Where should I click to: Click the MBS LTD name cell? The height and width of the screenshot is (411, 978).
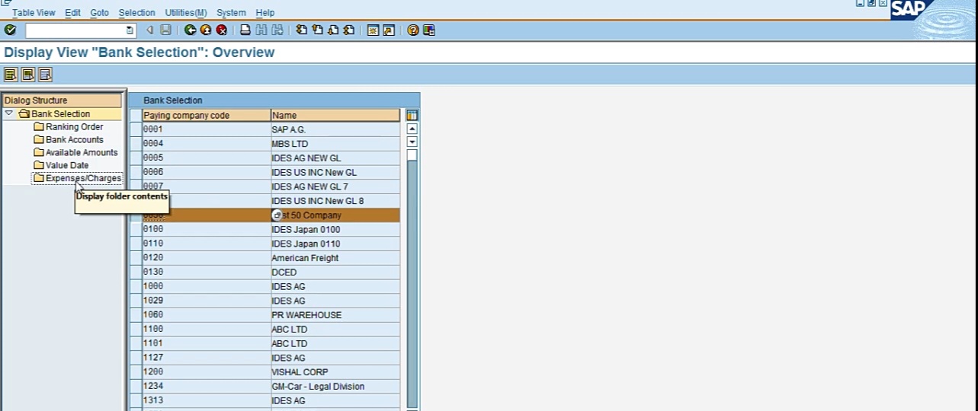(335, 144)
